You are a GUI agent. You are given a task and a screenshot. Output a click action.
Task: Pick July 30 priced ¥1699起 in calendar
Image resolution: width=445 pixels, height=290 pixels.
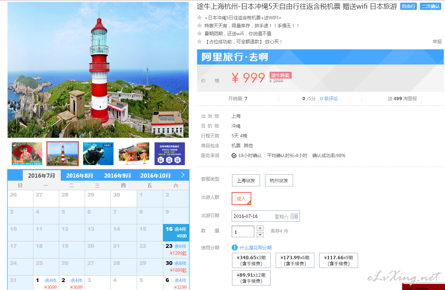(176, 267)
